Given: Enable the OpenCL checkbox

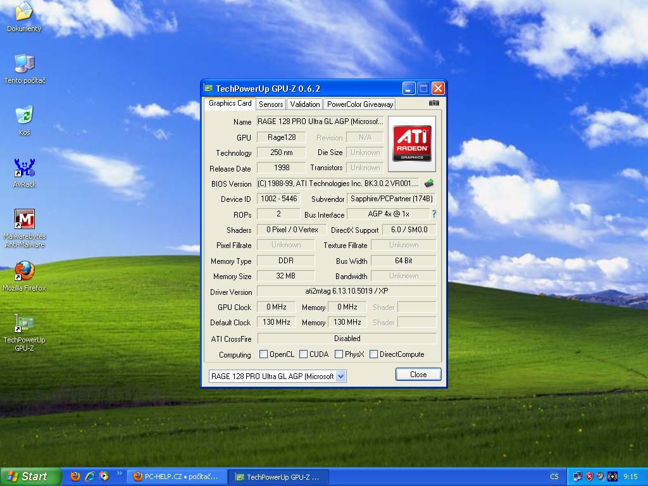Looking at the screenshot, I should click(264, 354).
